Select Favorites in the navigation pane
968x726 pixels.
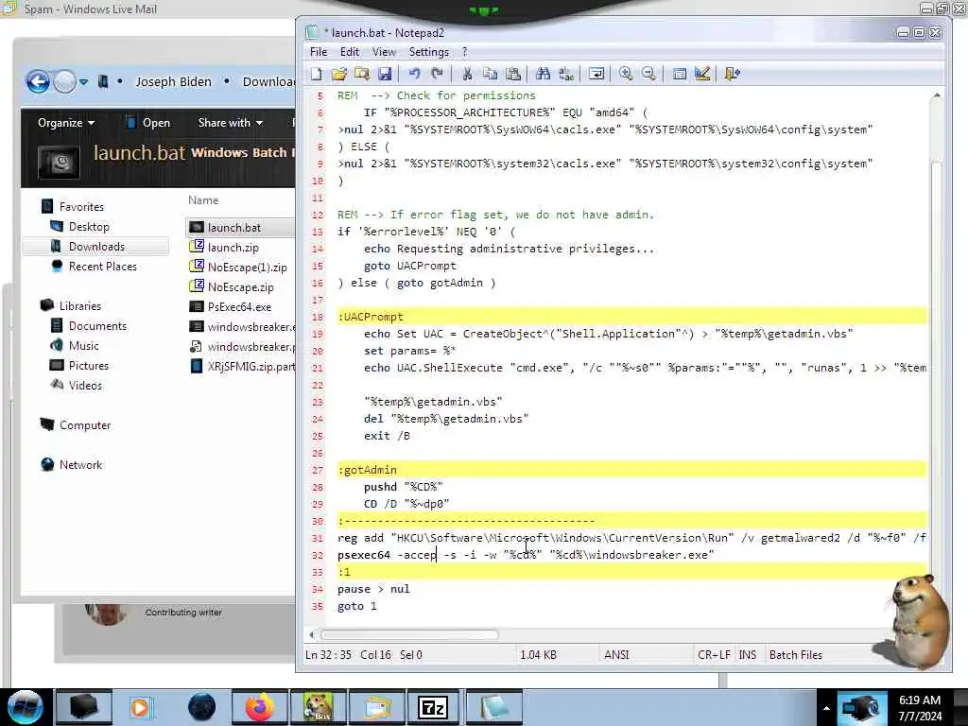[x=81, y=207]
